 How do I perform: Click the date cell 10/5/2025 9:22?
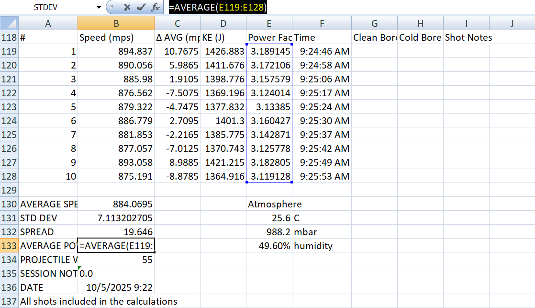pyautogui.click(x=116, y=288)
